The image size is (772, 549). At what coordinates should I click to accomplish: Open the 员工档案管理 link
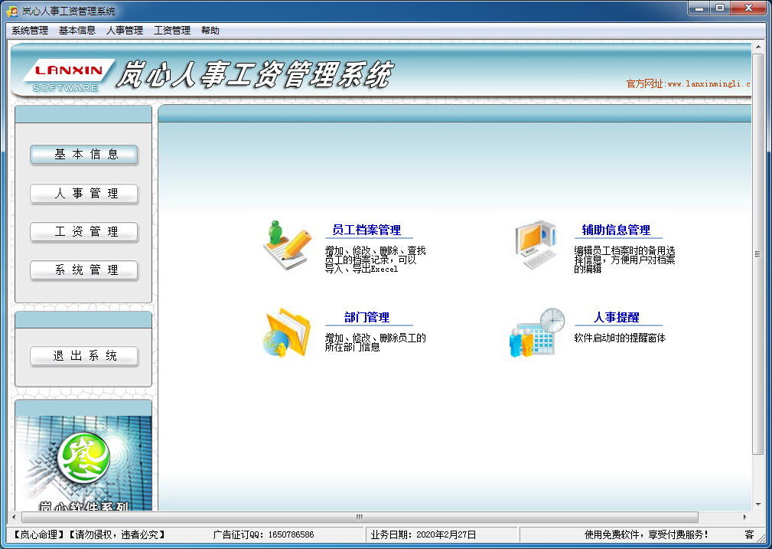366,230
